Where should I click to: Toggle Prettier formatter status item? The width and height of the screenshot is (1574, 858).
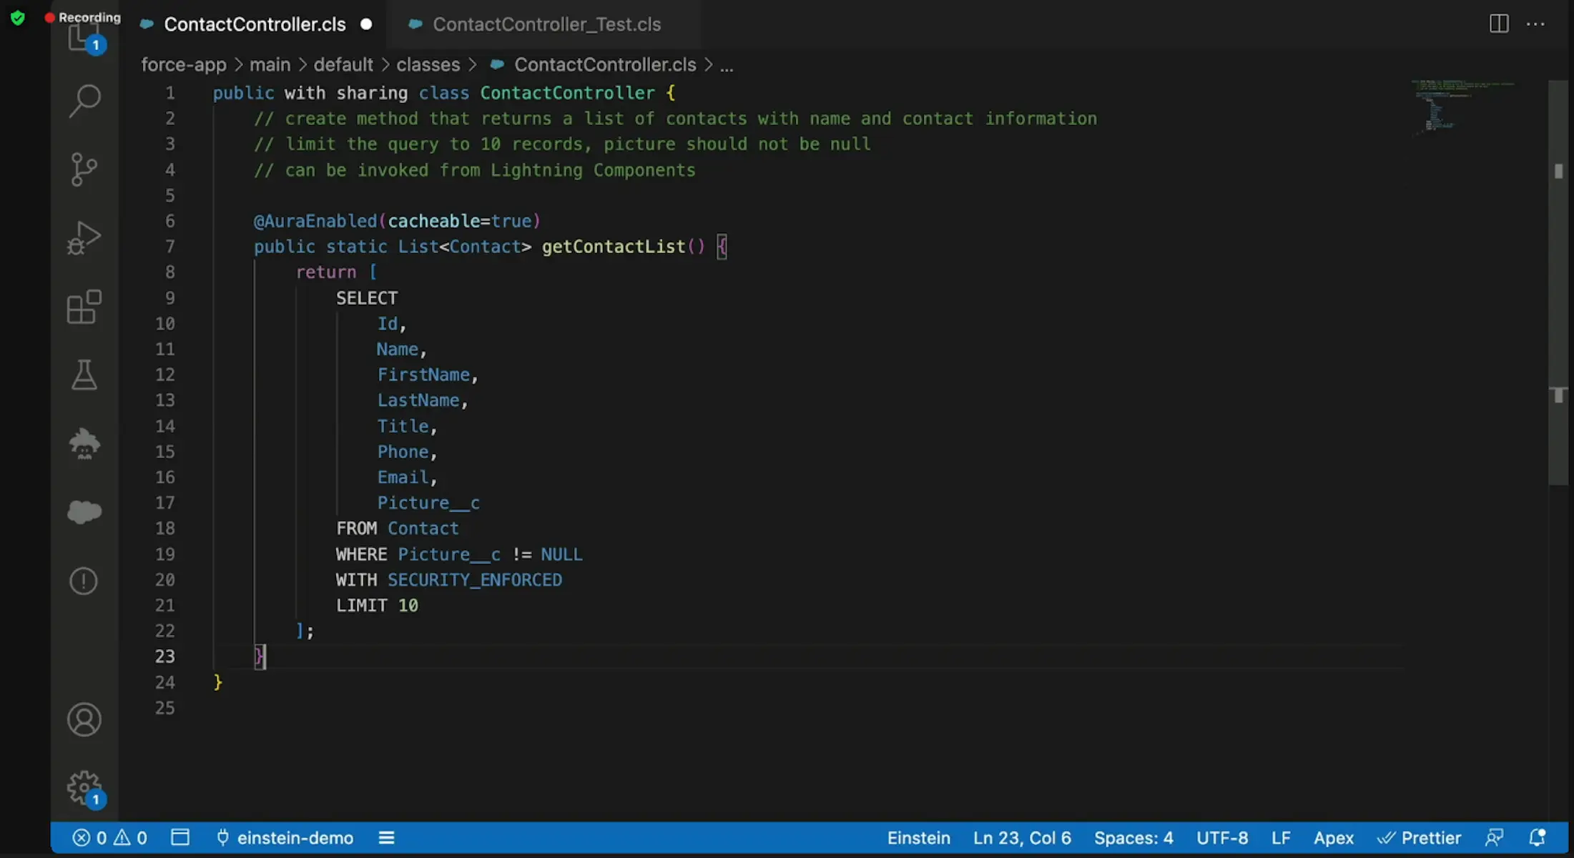click(x=1420, y=837)
